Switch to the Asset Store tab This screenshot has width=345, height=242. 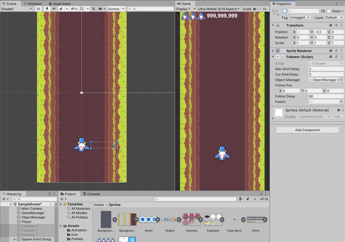click(60, 4)
